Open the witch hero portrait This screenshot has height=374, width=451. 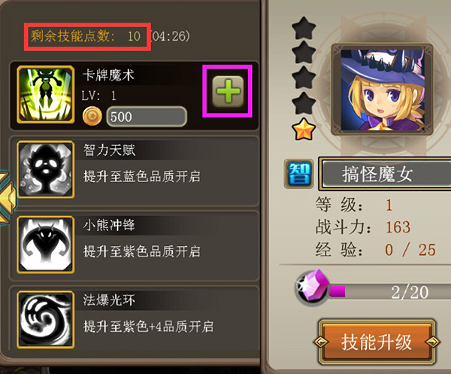(383, 90)
